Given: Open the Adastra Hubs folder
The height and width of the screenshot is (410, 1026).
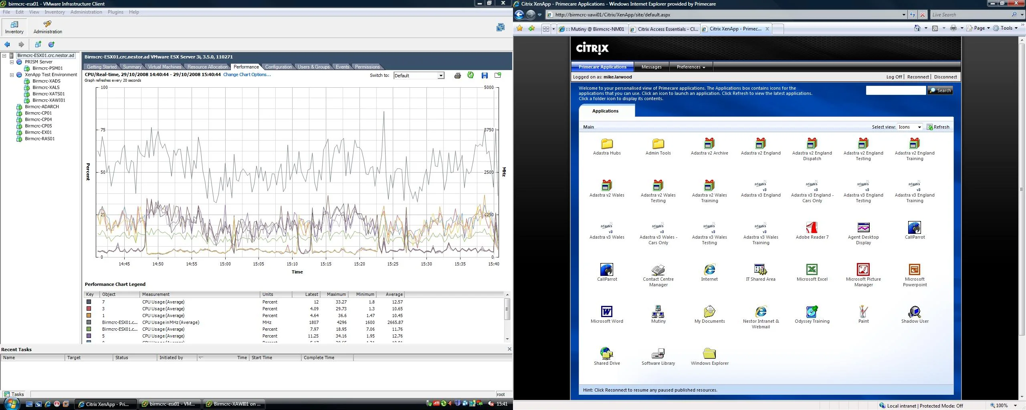Looking at the screenshot, I should [607, 147].
